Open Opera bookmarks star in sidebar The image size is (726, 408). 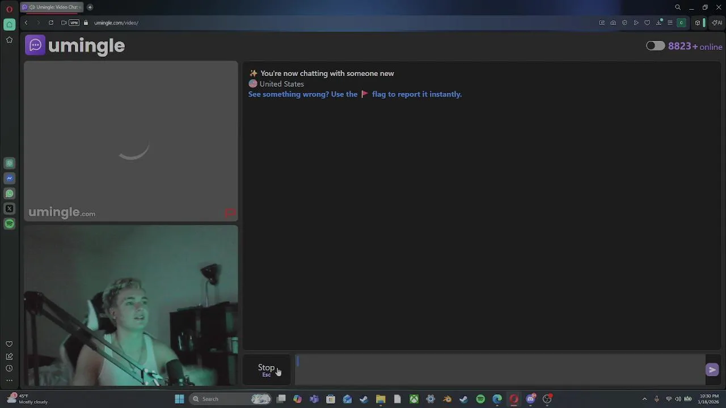click(x=9, y=40)
